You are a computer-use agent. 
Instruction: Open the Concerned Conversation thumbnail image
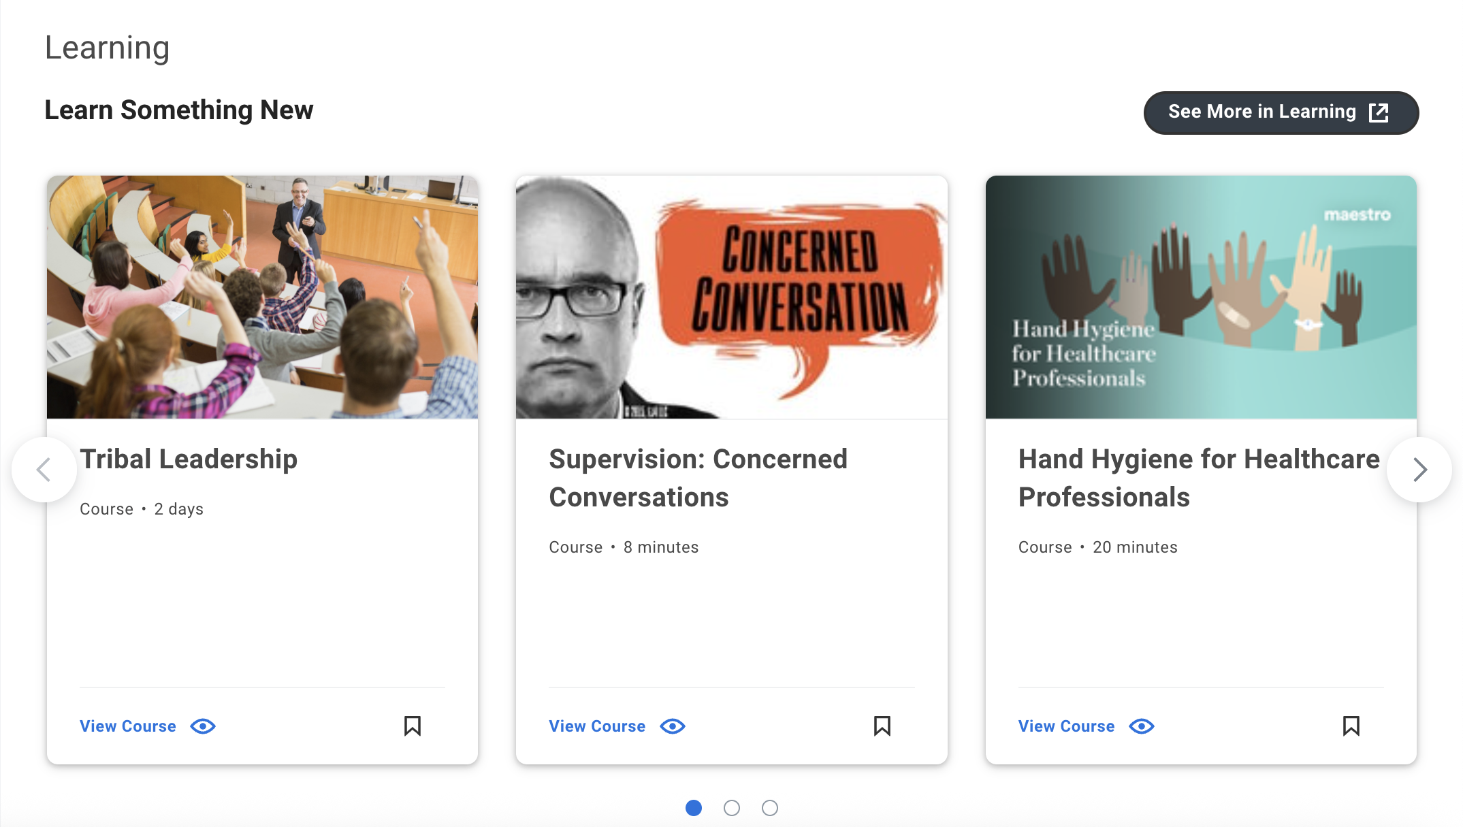click(732, 297)
